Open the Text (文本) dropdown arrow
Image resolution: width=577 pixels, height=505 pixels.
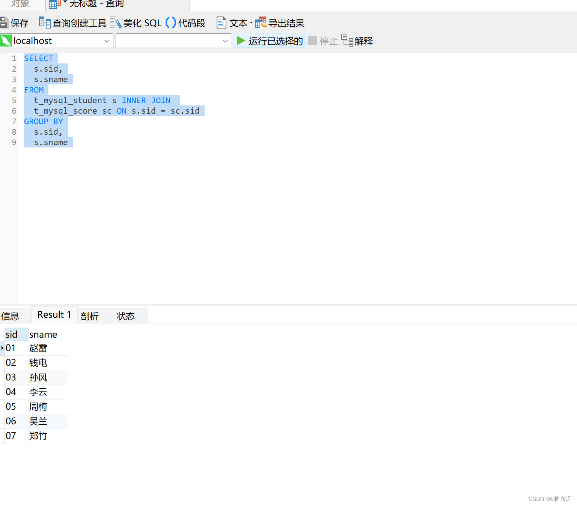pyautogui.click(x=251, y=23)
